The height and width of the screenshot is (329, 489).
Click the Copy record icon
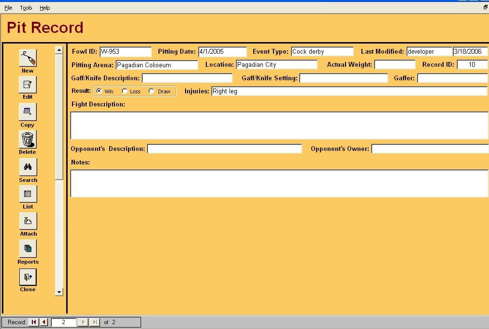(28, 112)
